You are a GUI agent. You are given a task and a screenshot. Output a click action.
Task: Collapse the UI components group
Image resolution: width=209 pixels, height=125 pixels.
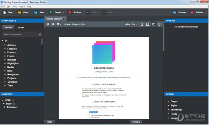tap(3, 41)
